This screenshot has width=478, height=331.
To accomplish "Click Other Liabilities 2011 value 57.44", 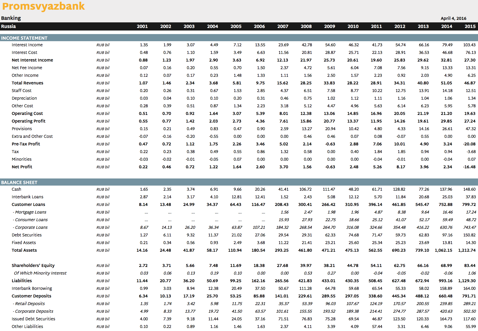I will pyautogui.click(x=377, y=327).
